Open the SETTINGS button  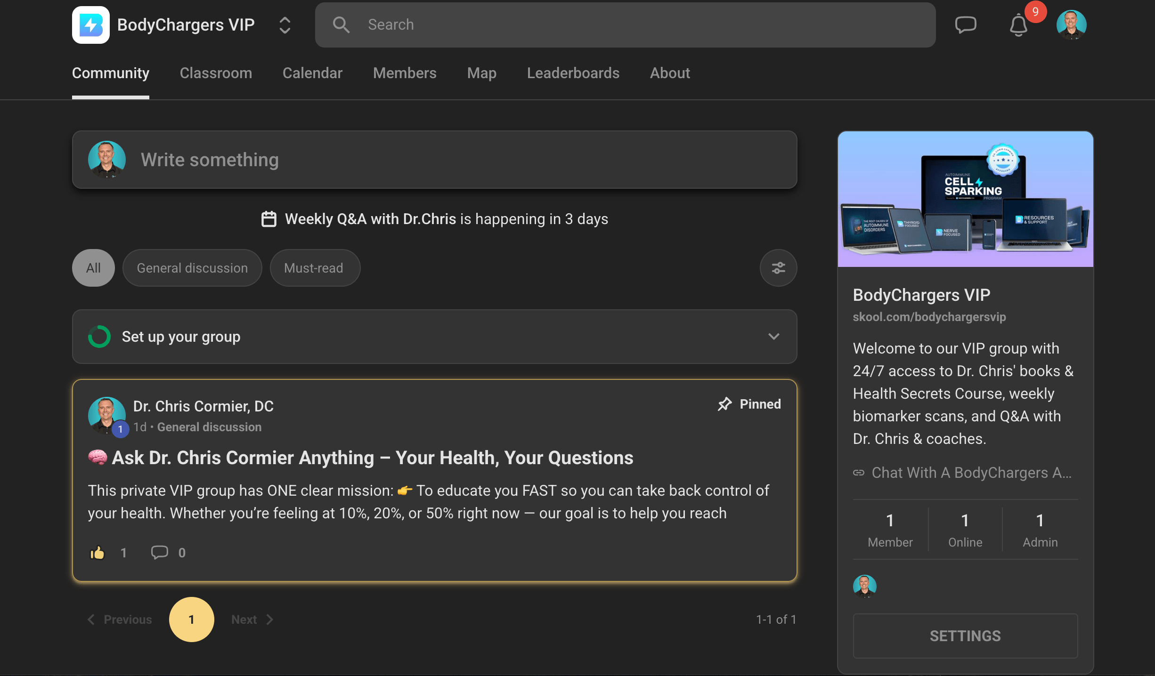click(965, 636)
